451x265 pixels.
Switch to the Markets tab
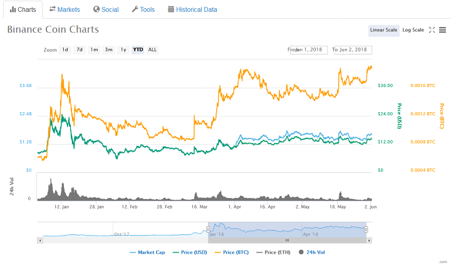coord(65,9)
